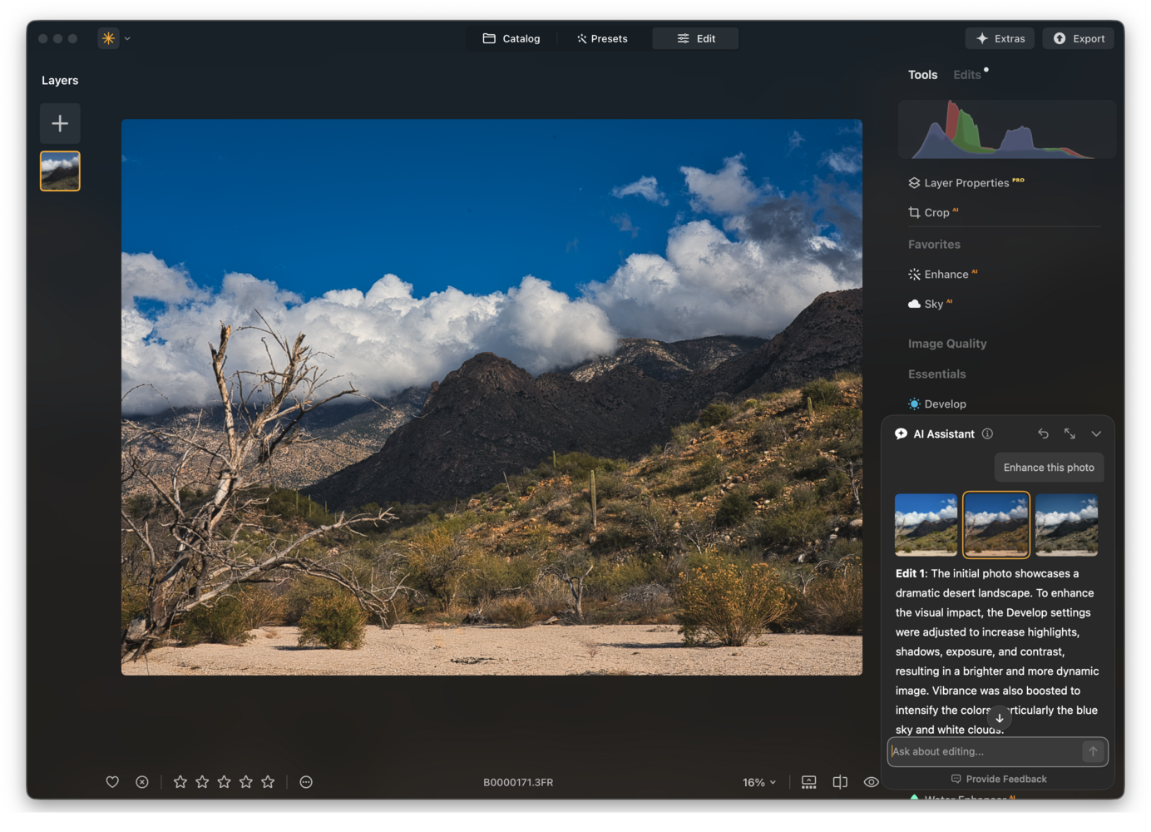Open the app logo dropdown menu
This screenshot has height=832, width=1151.
115,38
